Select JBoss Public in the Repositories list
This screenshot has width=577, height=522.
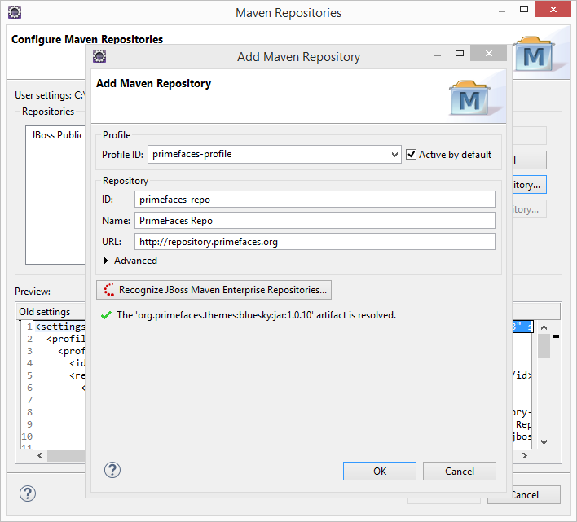pos(57,135)
